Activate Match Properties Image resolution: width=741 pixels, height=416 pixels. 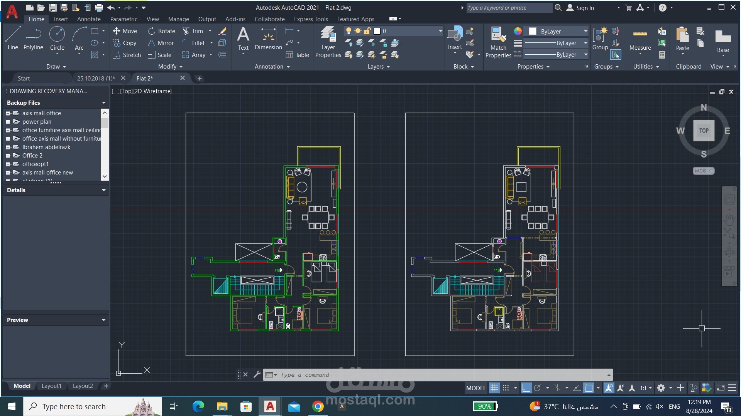click(x=498, y=42)
